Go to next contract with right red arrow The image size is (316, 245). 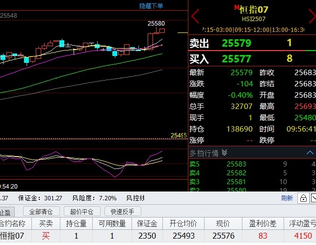tap(313, 16)
